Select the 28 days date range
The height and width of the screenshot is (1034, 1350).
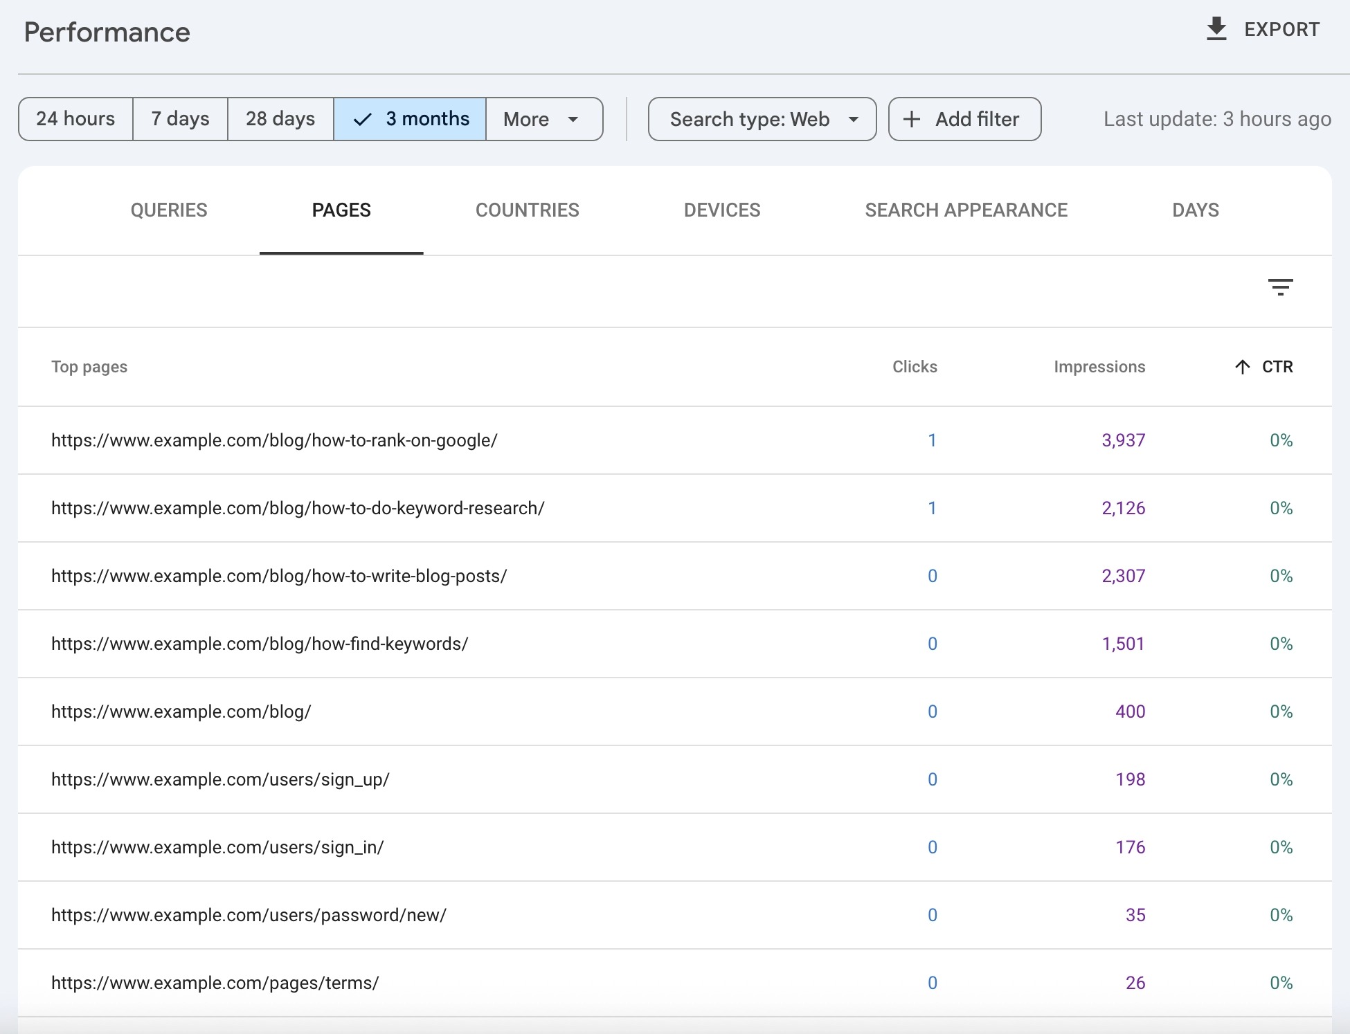pyautogui.click(x=280, y=119)
